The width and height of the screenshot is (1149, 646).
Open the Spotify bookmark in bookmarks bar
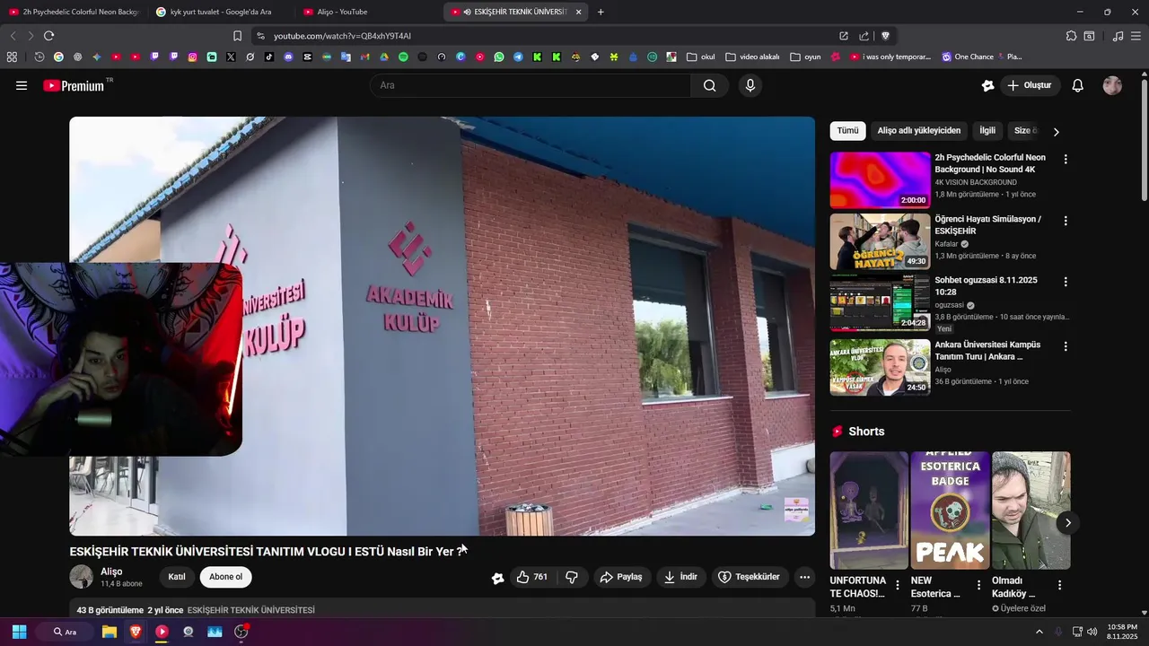pos(403,57)
